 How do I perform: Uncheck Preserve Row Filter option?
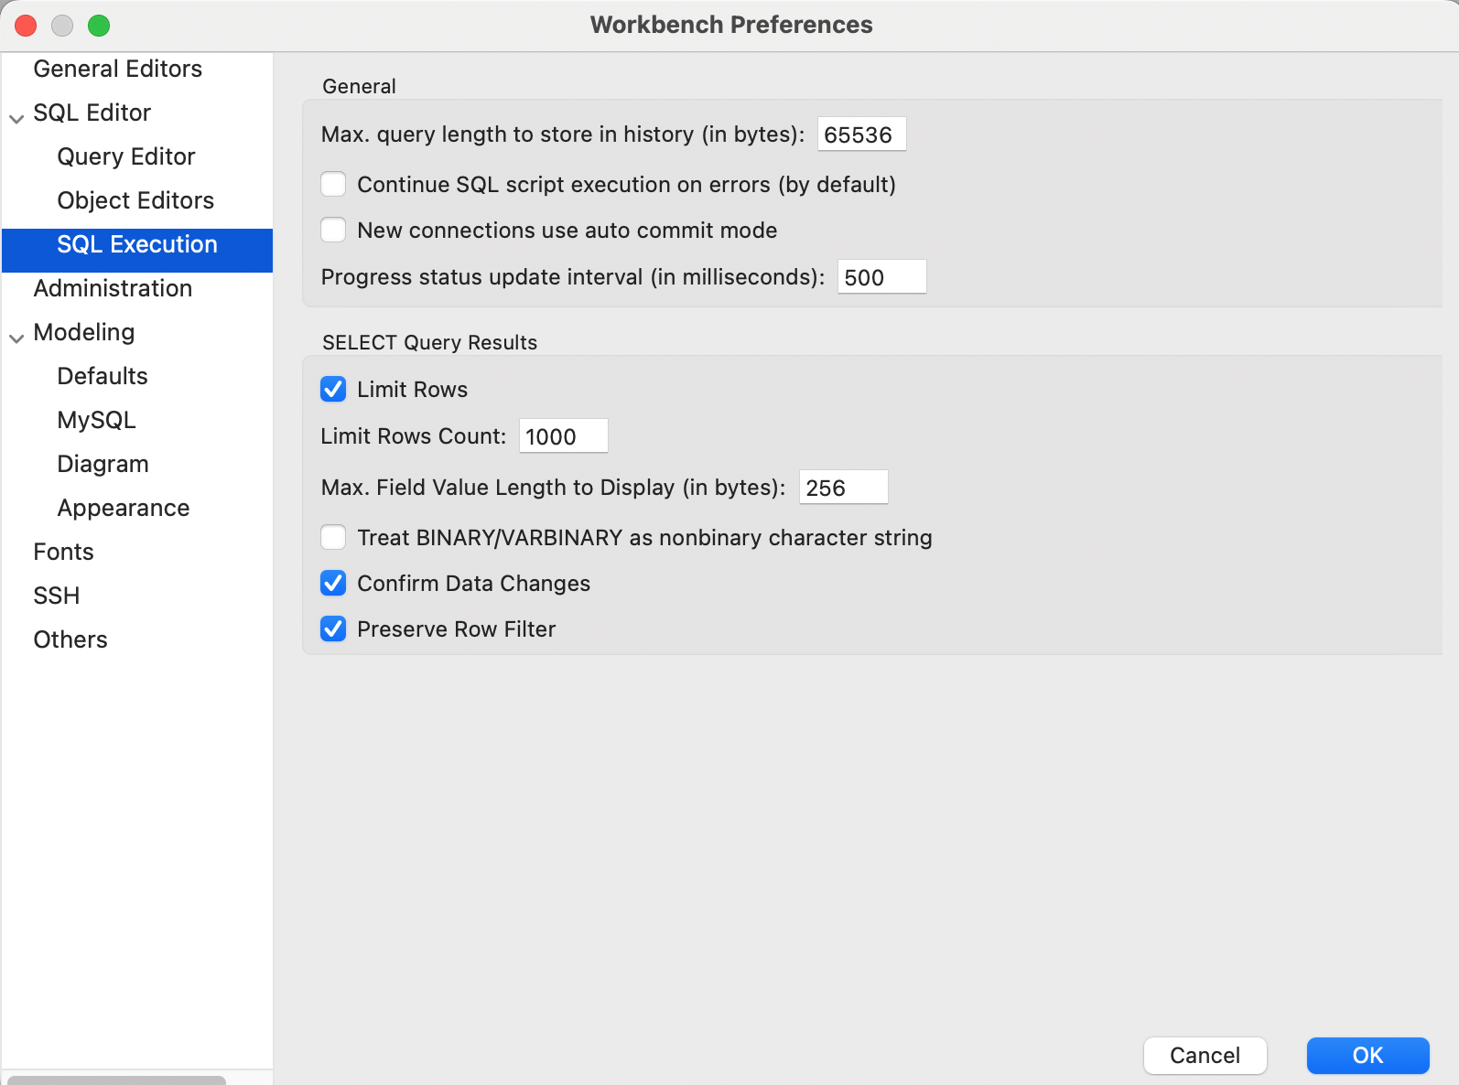click(x=333, y=628)
